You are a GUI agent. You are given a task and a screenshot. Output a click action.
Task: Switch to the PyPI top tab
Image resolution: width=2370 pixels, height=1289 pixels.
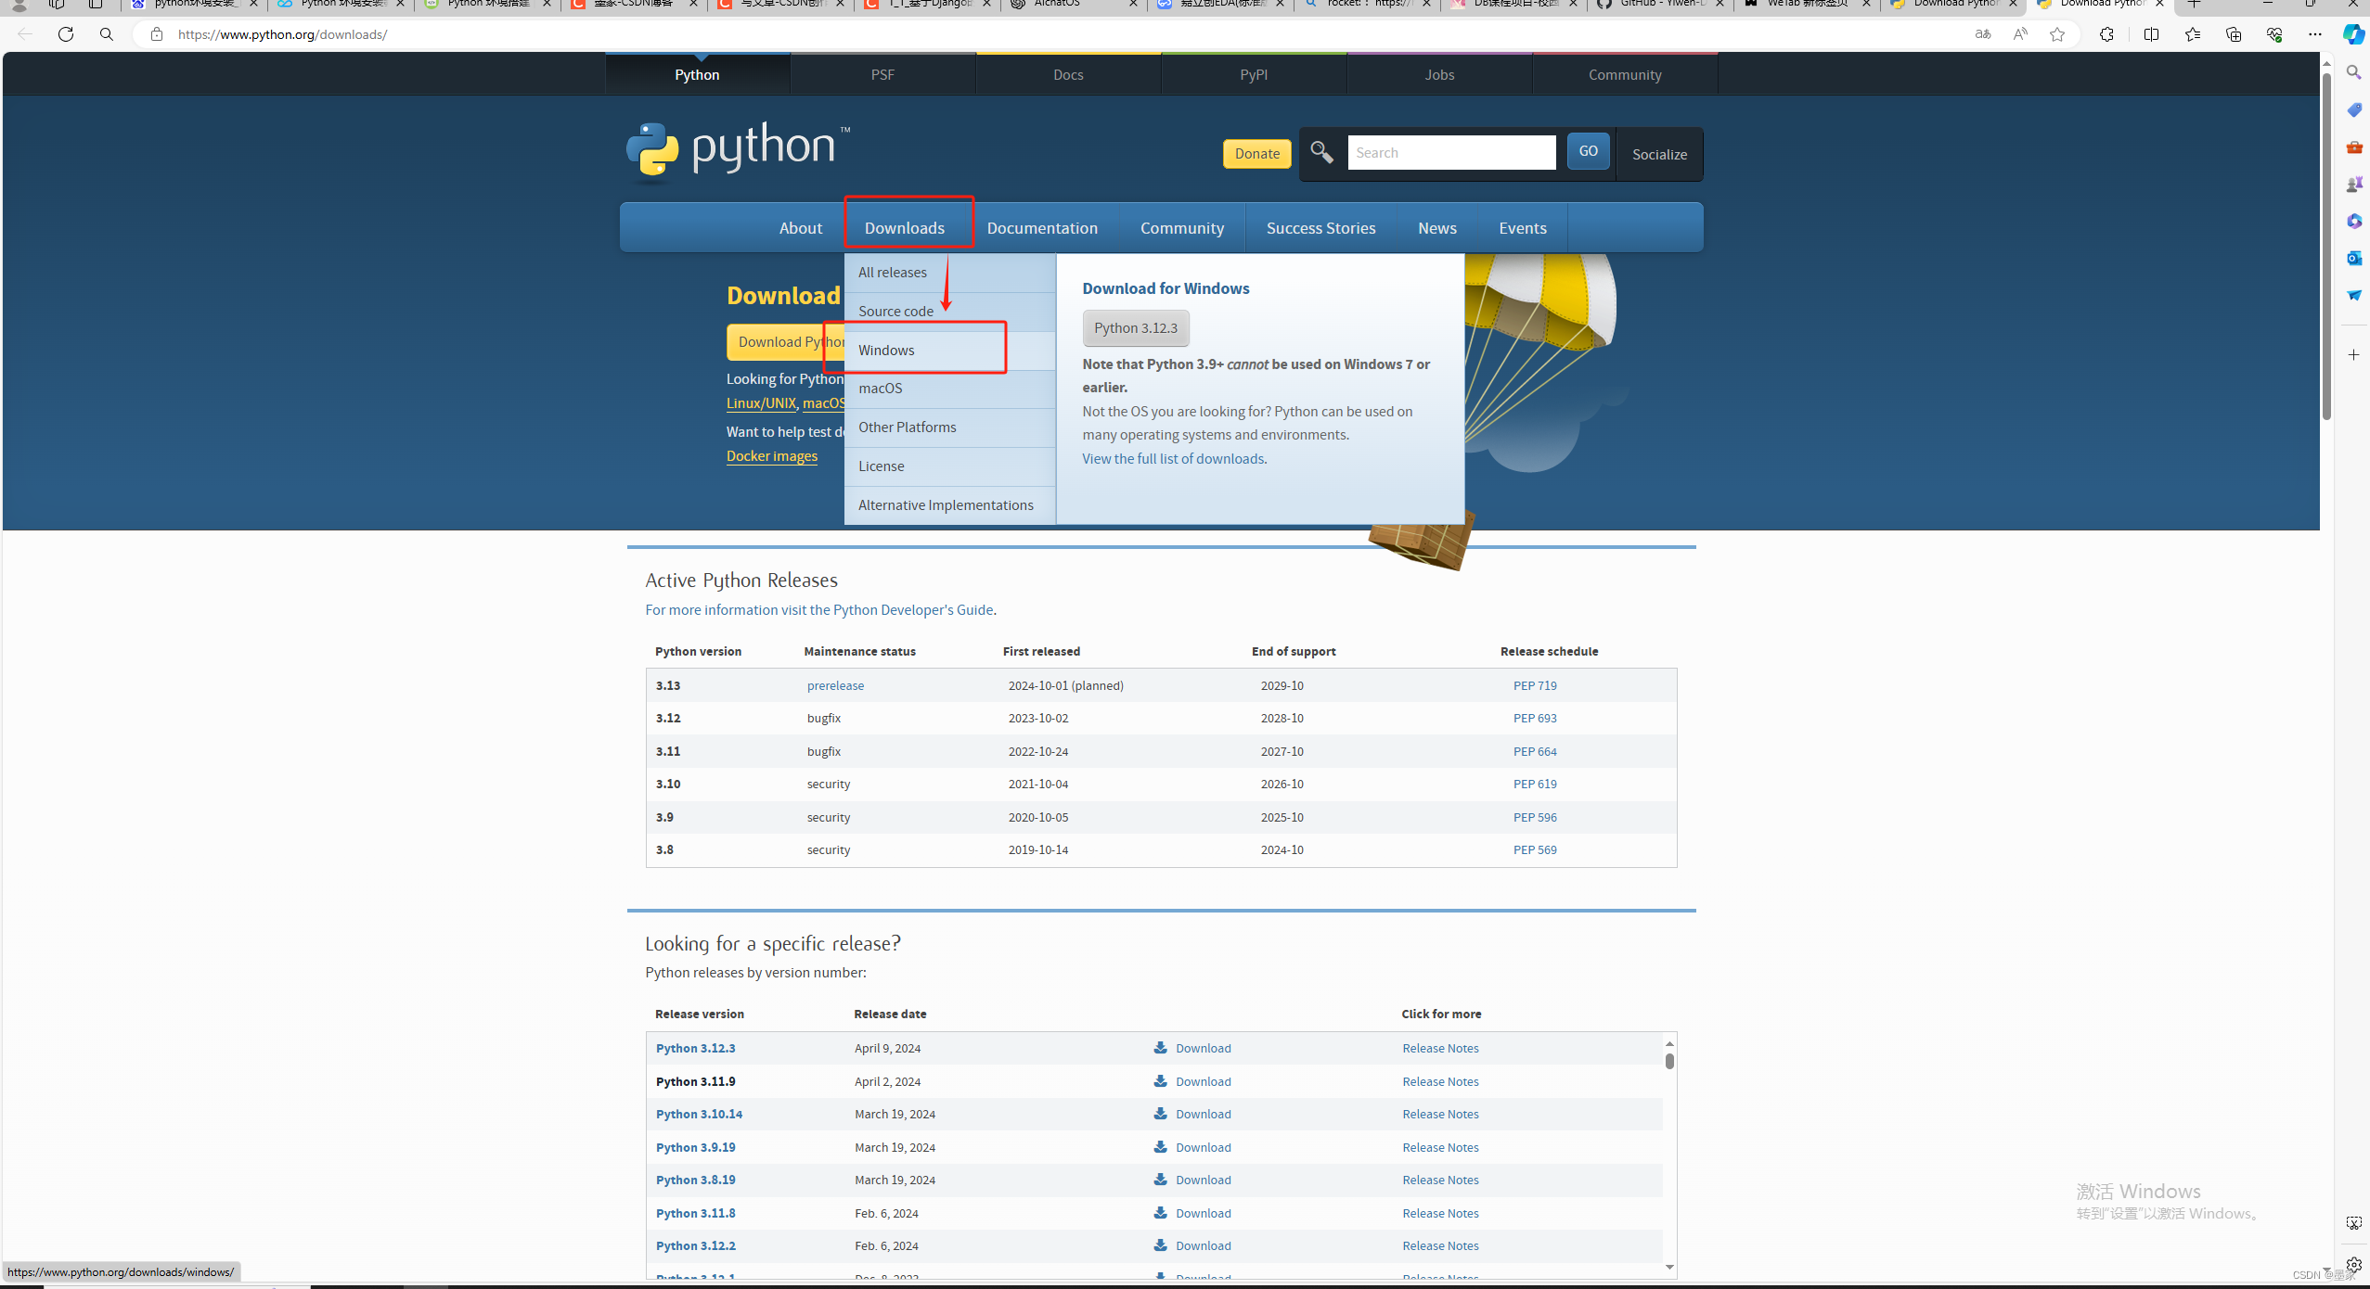click(1253, 75)
